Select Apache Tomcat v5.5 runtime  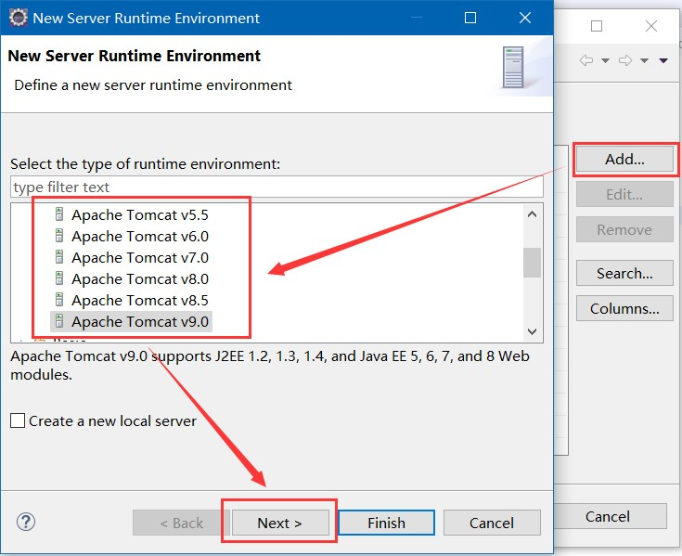click(x=139, y=215)
